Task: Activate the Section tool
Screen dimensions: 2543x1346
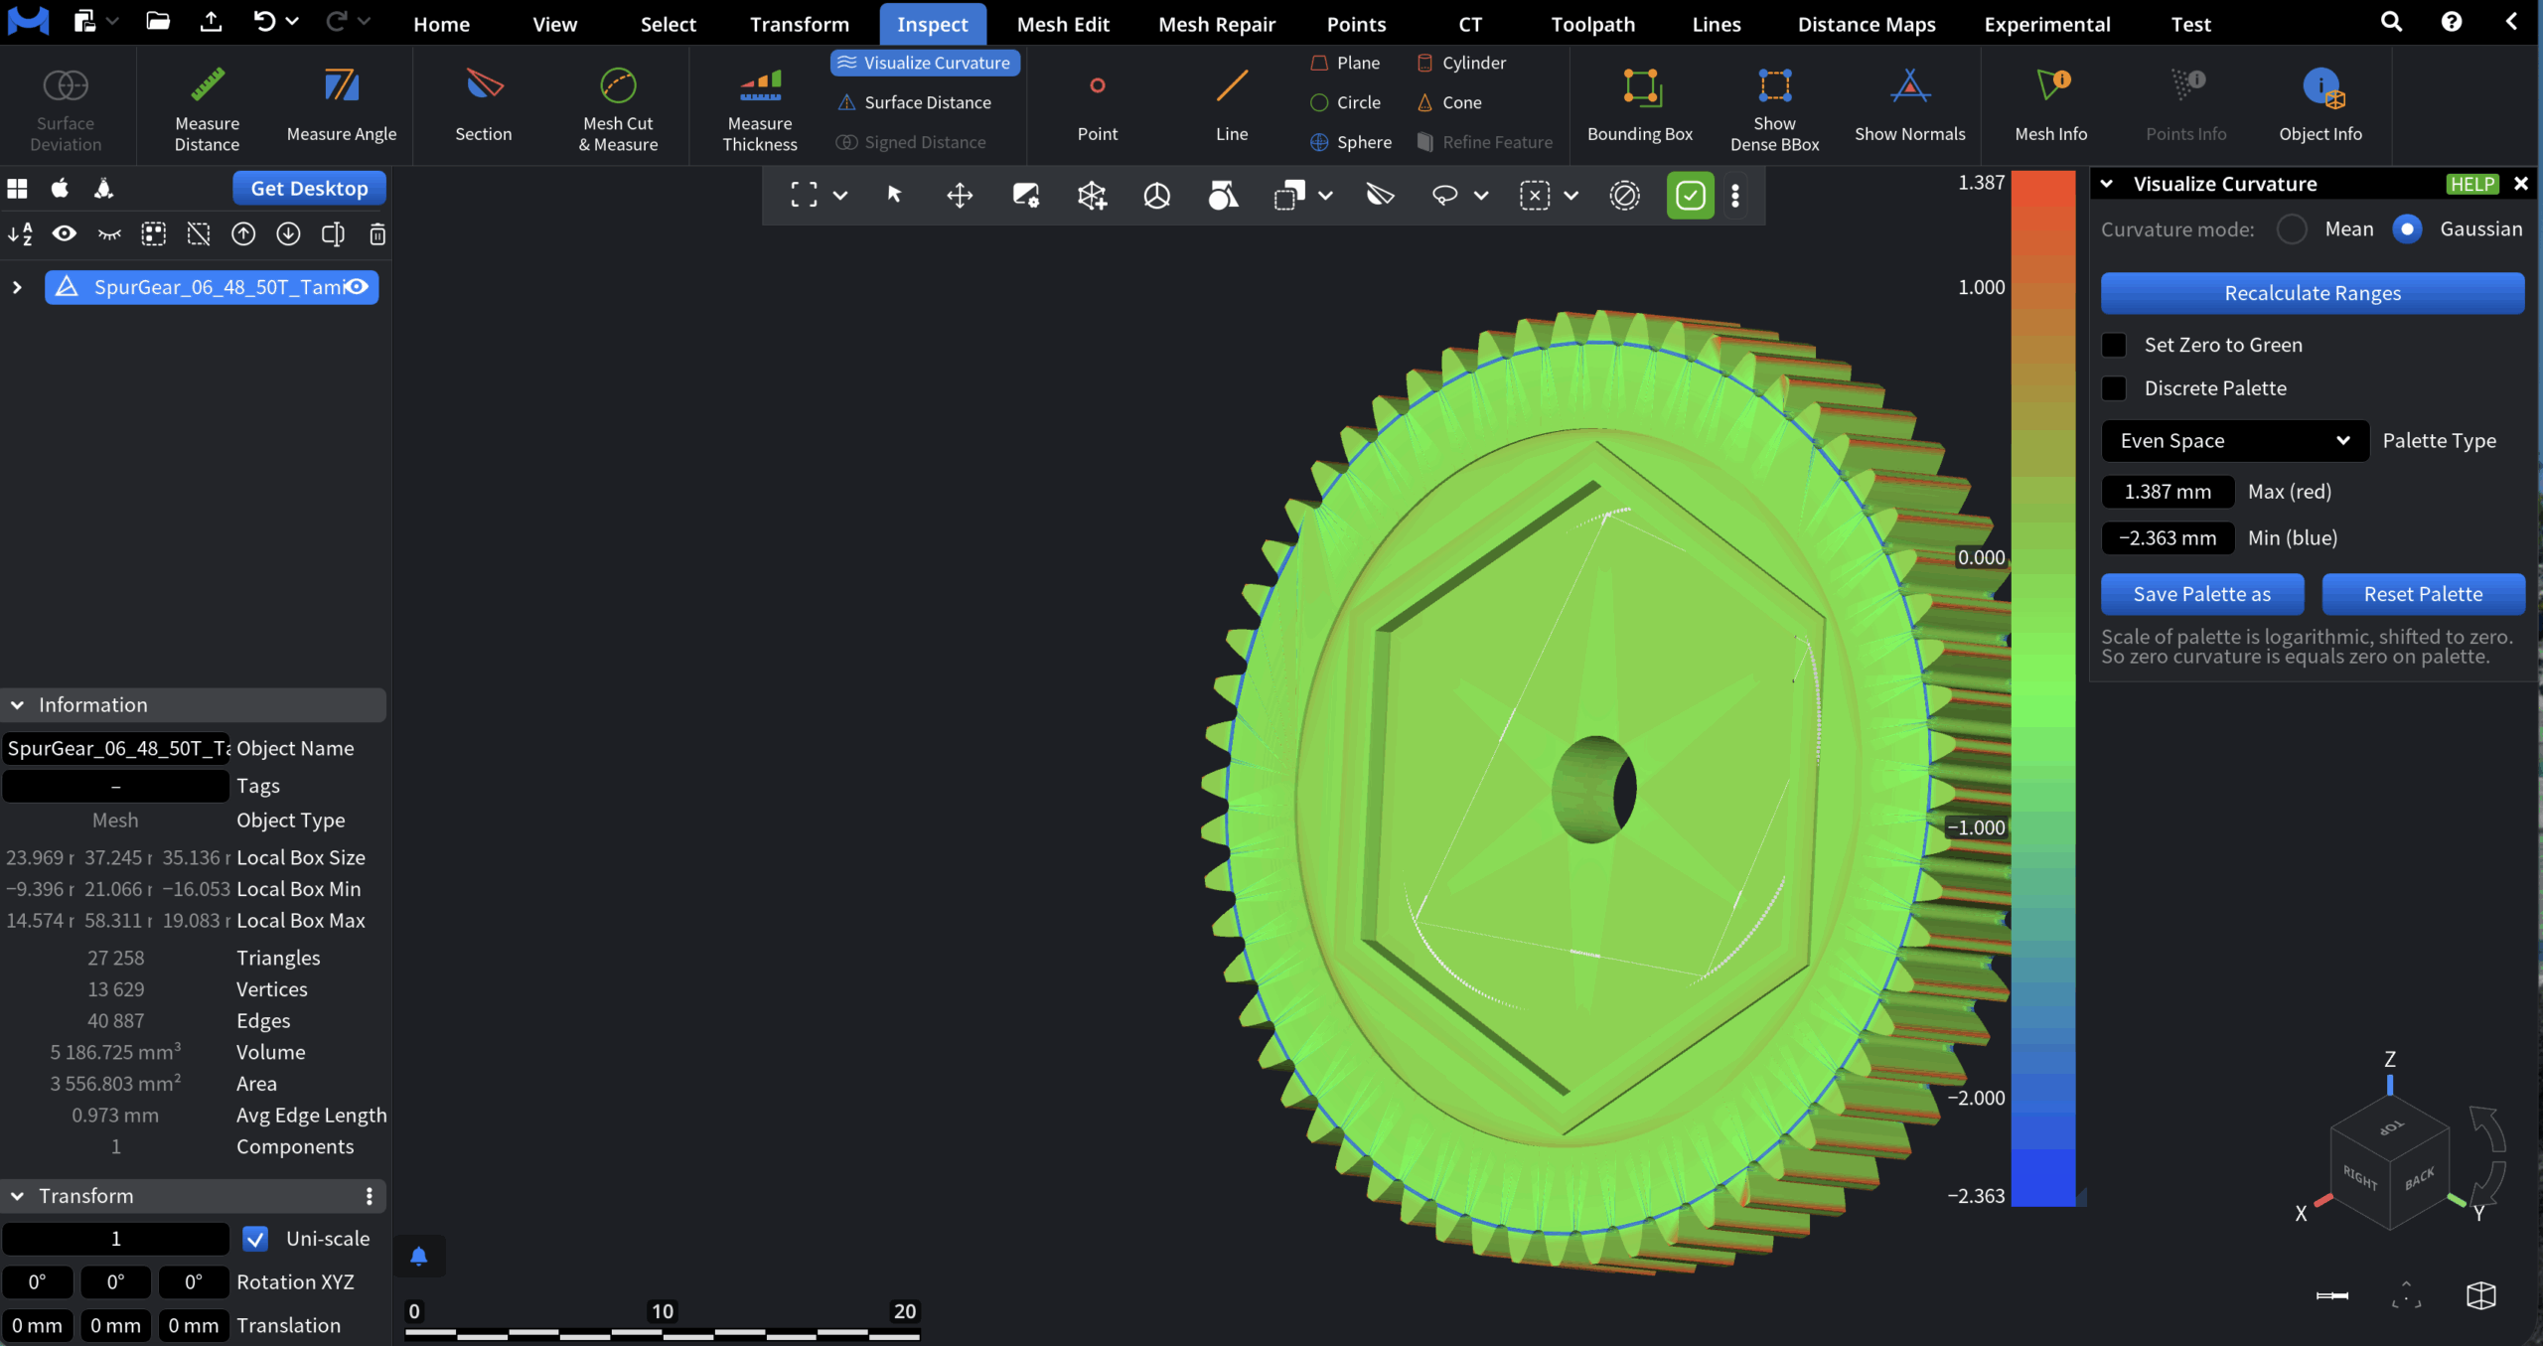Action: [x=483, y=106]
